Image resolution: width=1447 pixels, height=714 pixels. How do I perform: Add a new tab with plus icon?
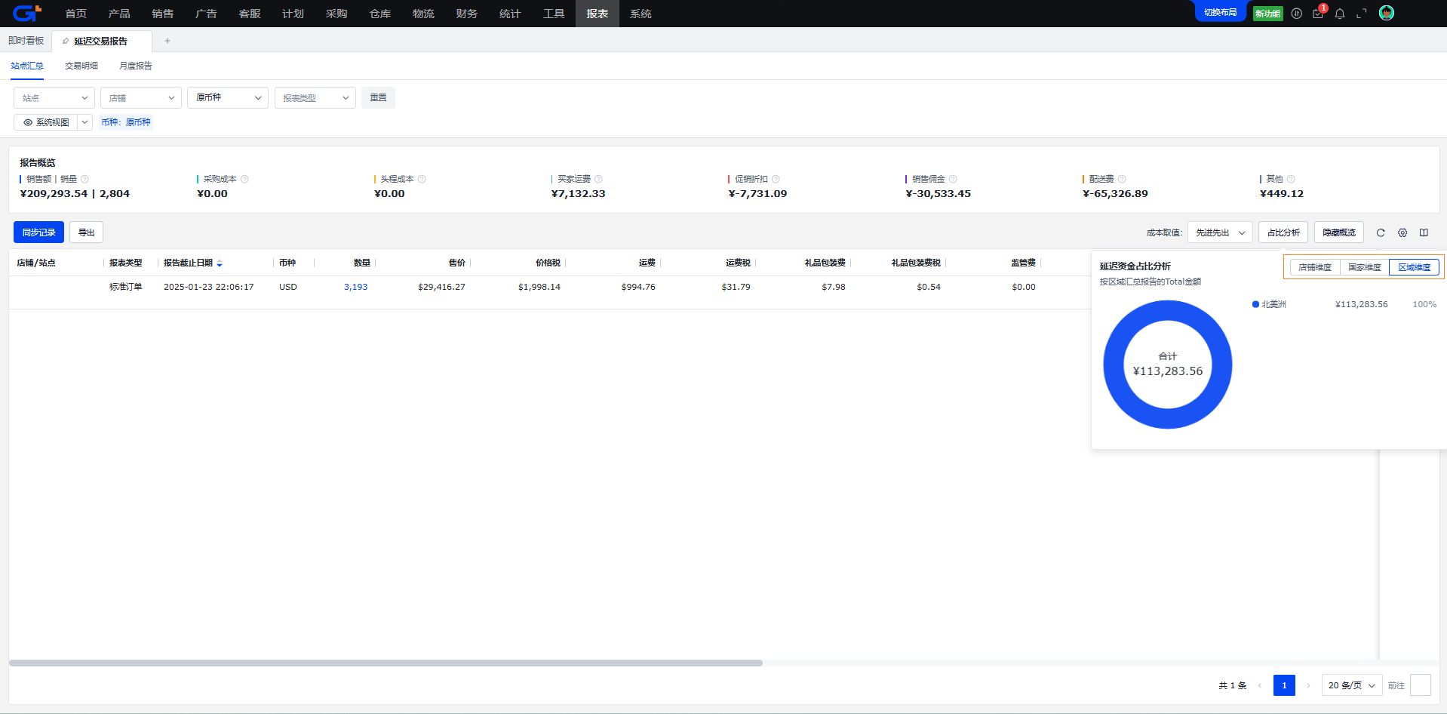pyautogui.click(x=167, y=41)
